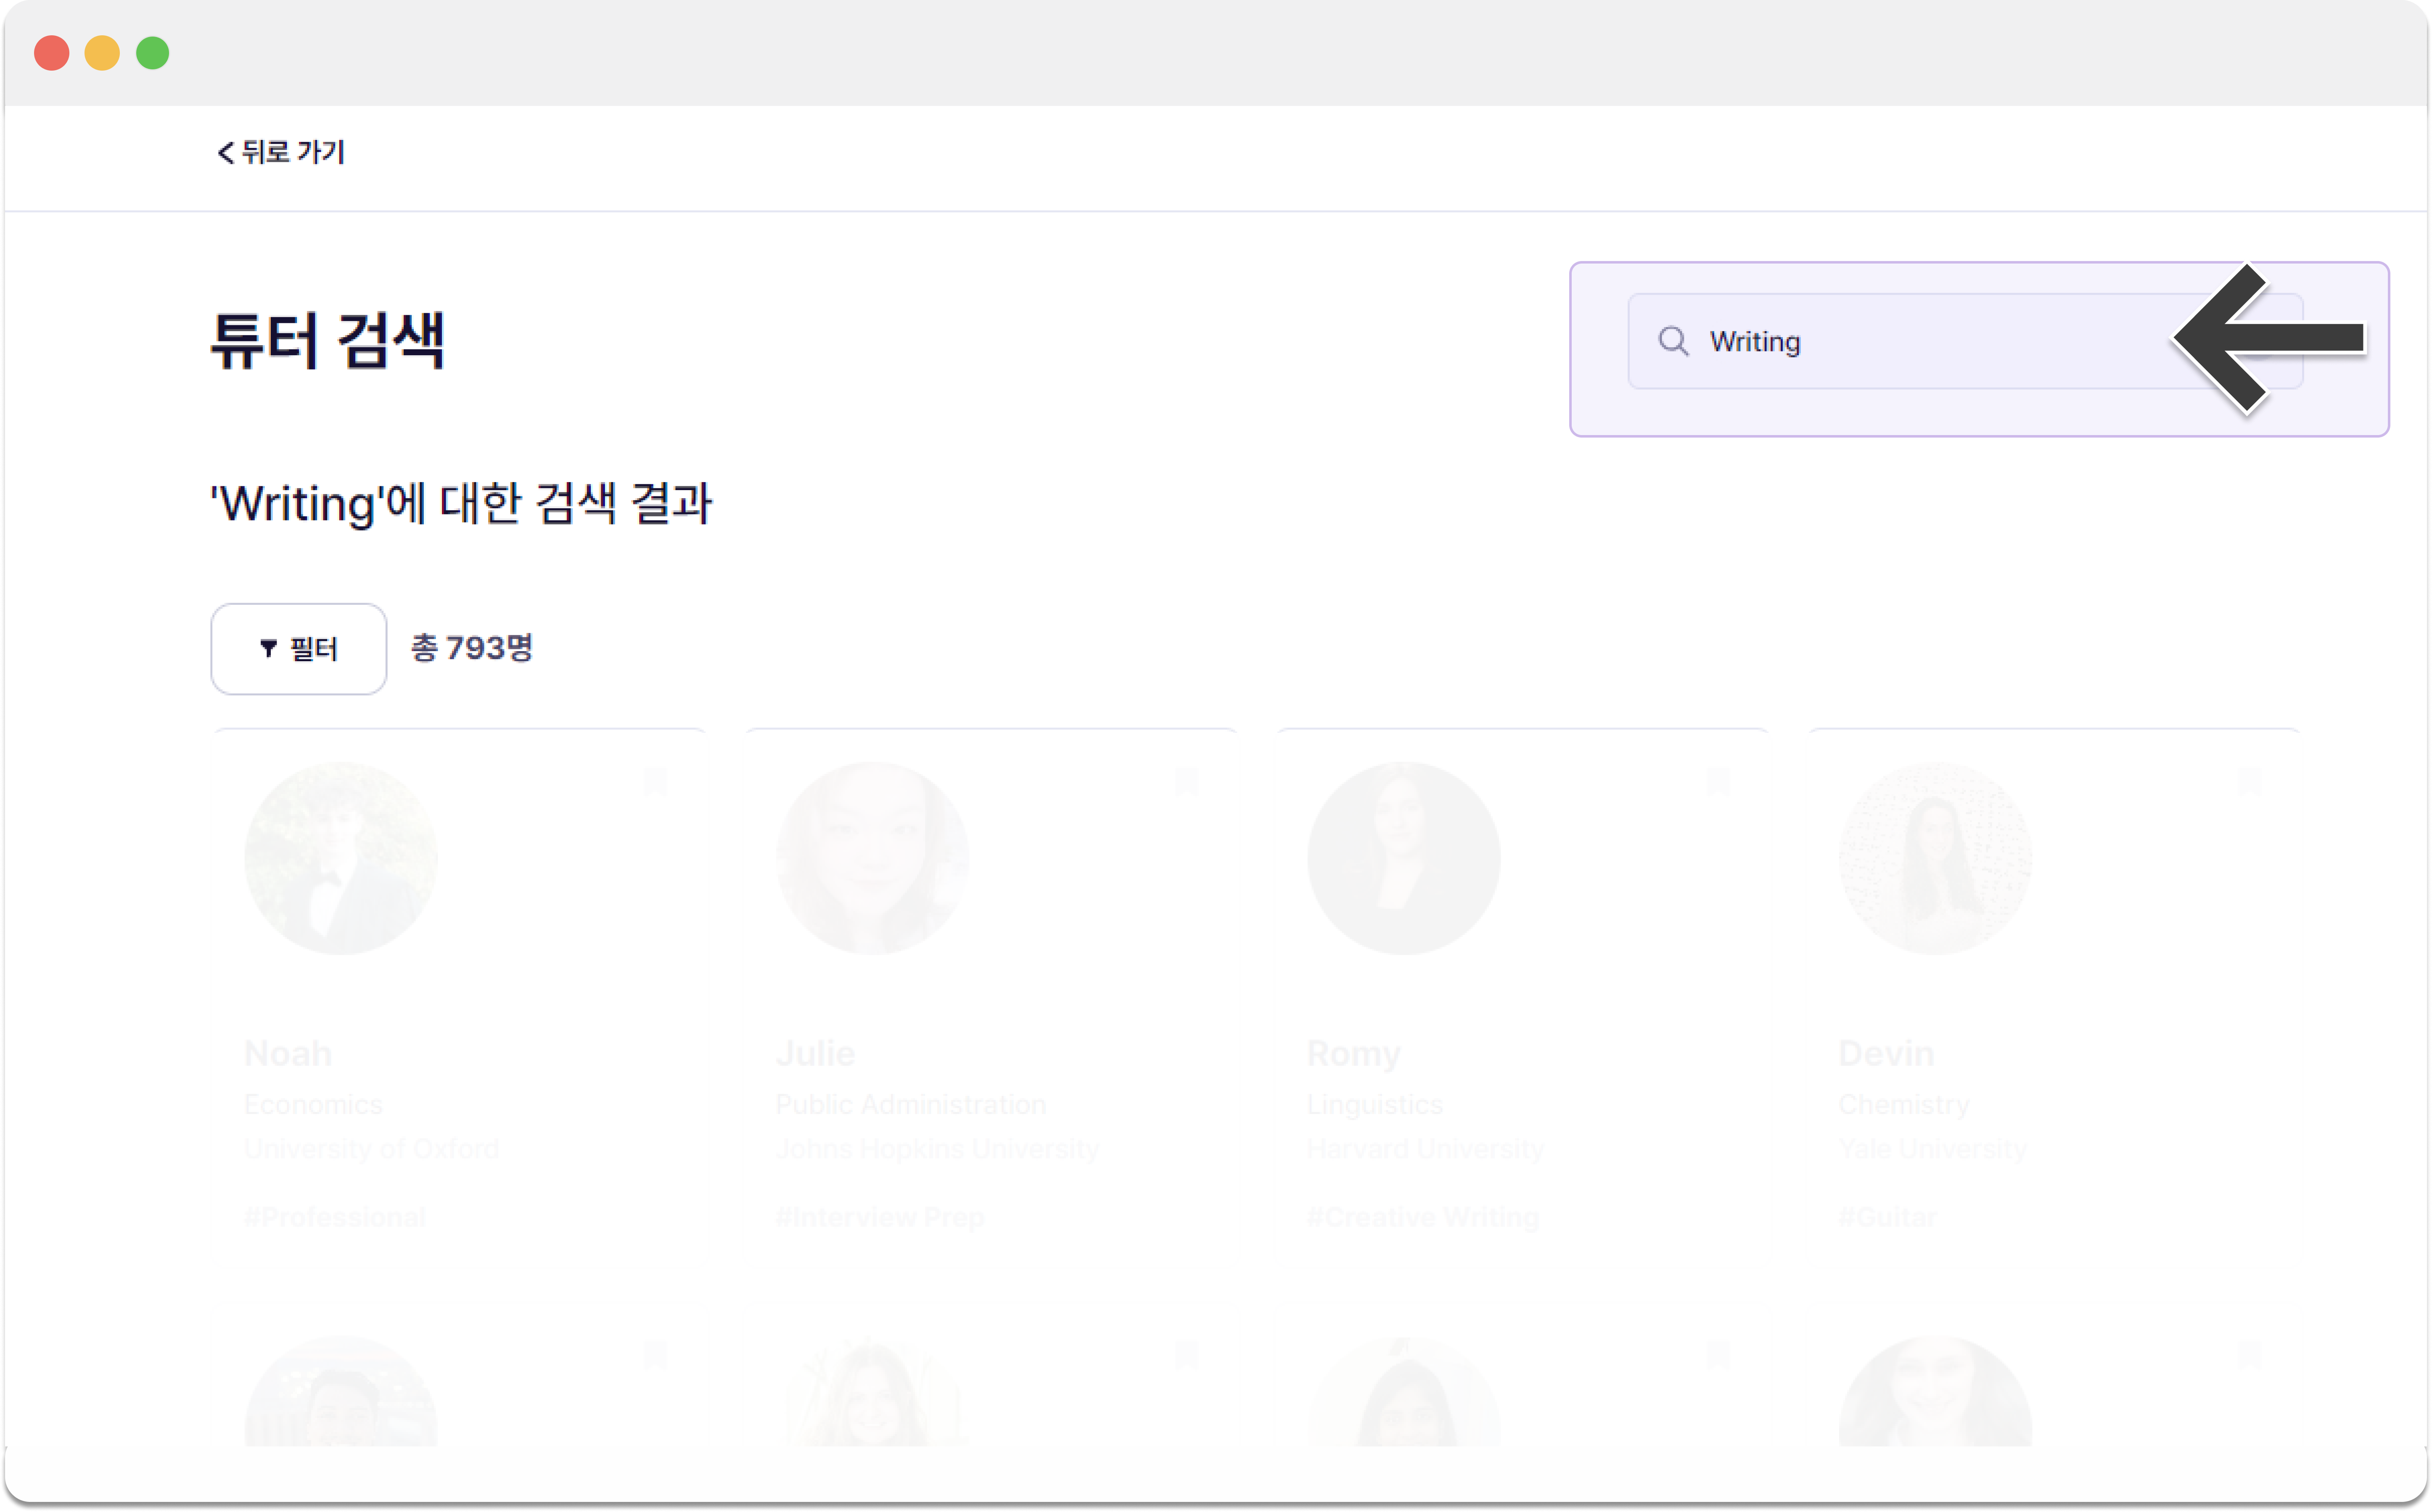
Task: Click the magnifier search icon
Action: (1673, 341)
